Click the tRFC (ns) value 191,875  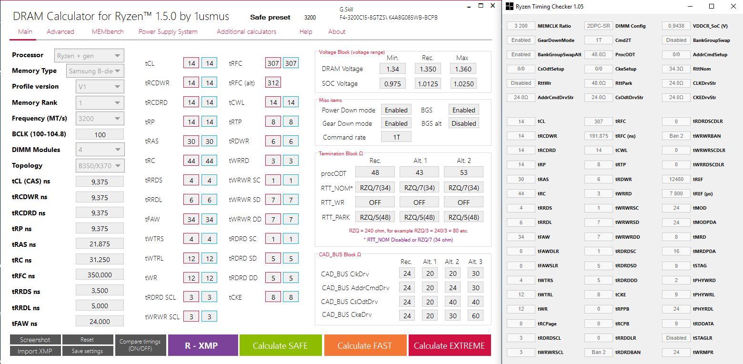pos(599,136)
